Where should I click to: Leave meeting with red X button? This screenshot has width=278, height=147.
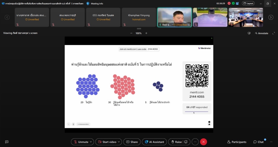tap(204, 142)
